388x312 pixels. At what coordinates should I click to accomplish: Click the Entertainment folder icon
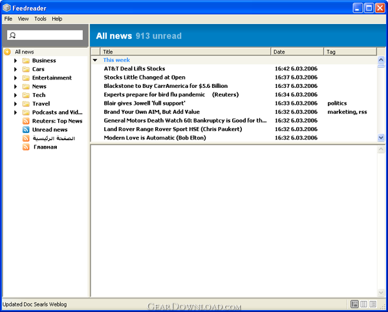coord(26,78)
